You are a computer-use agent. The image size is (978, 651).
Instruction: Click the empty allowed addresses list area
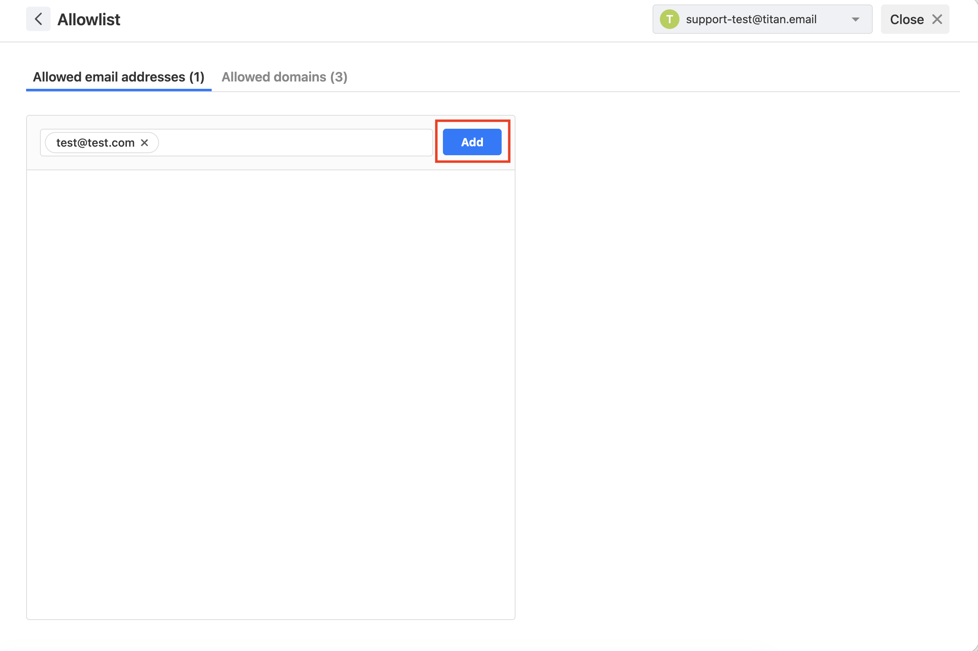(270, 394)
